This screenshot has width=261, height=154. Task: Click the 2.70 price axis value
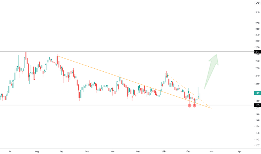(x=257, y=35)
